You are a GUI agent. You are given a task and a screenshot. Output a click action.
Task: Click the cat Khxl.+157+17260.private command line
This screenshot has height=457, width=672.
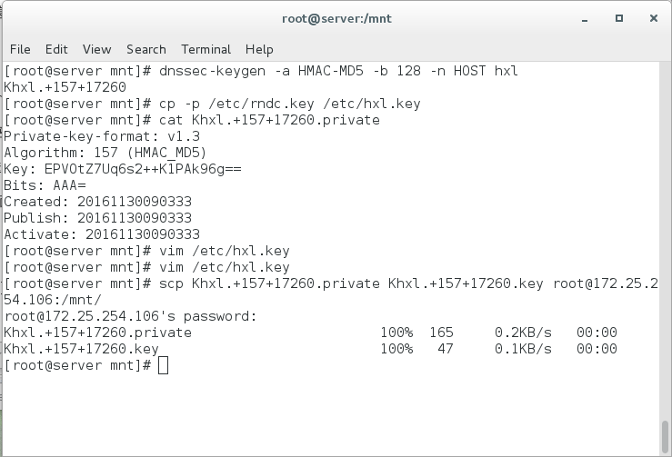pos(192,120)
